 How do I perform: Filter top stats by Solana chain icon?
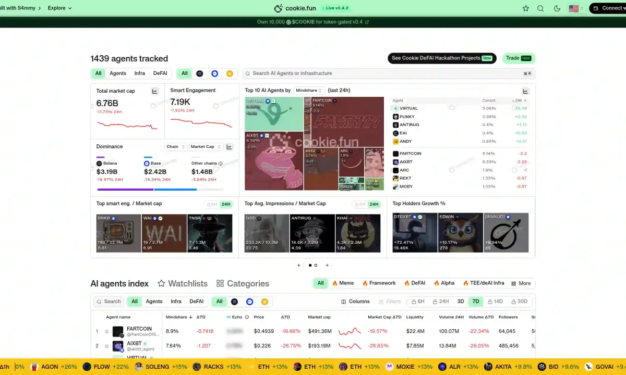coord(199,73)
